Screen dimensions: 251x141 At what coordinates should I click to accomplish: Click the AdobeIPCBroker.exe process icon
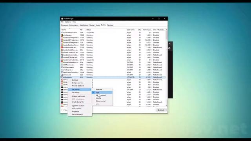(x=62, y=58)
